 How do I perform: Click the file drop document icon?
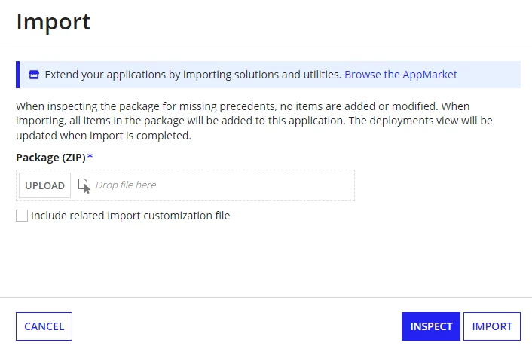(x=84, y=185)
